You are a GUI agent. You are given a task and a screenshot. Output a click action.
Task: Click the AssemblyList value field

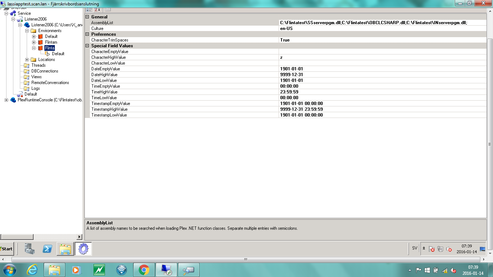coord(361,22)
